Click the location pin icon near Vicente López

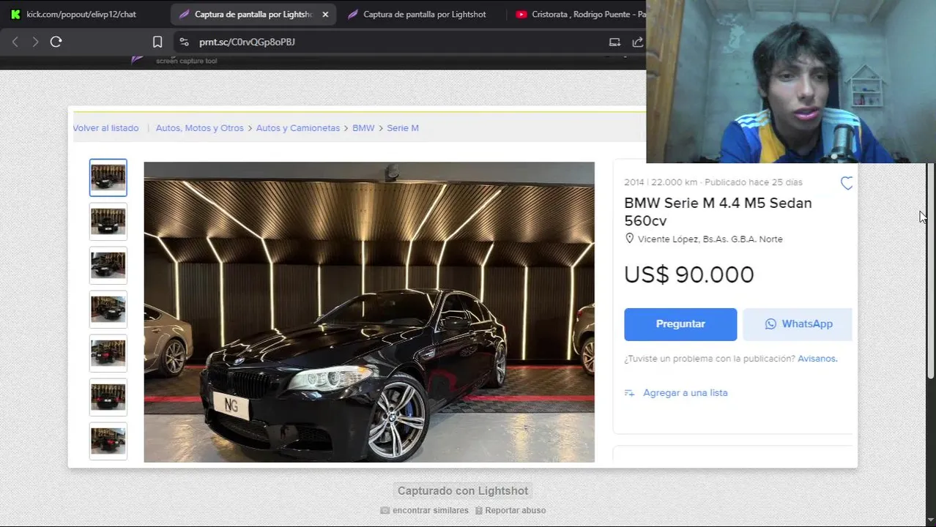(x=629, y=239)
